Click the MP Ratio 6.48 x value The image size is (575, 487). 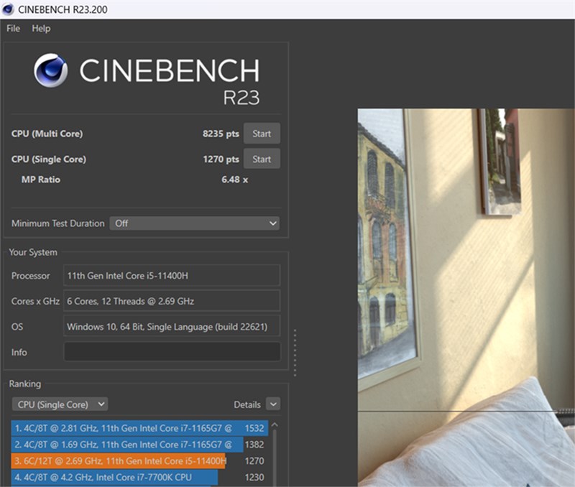[x=235, y=180]
